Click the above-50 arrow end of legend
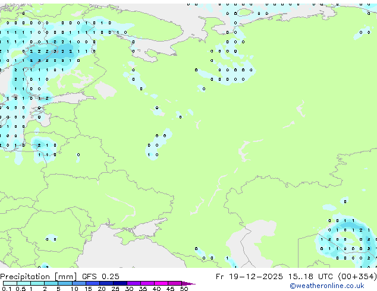This screenshot has height=291, width=377. [x=188, y=283]
